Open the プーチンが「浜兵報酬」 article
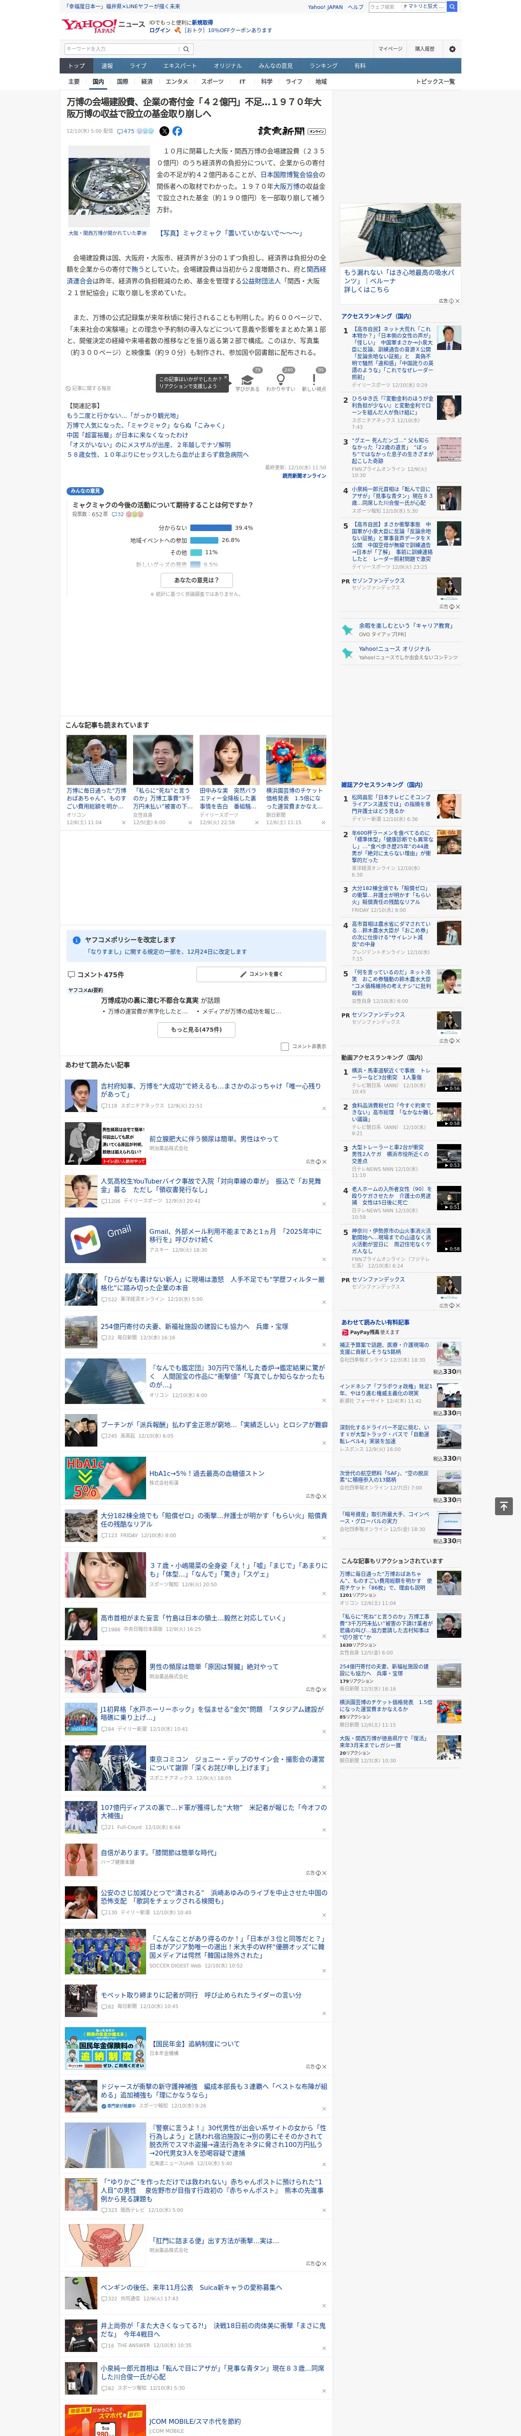521x2436 pixels. click(214, 1424)
